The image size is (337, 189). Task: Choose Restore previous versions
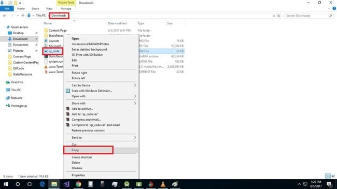88,130
